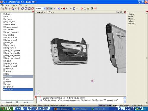Expand the Modify... commands group
Viewport: 148px width, 111px height.
point(131,19)
